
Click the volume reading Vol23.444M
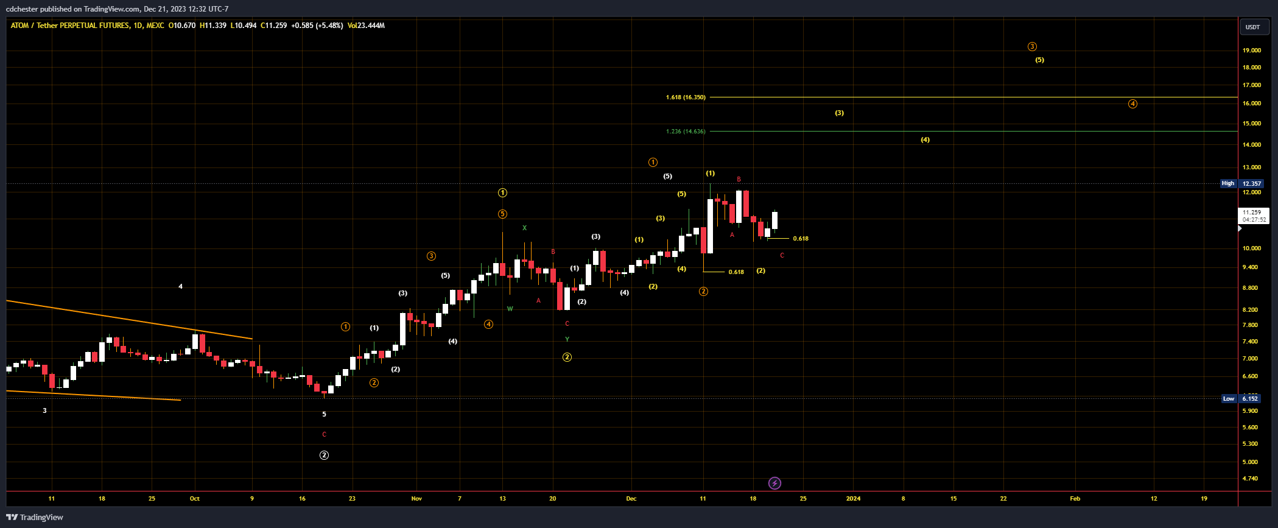point(366,26)
